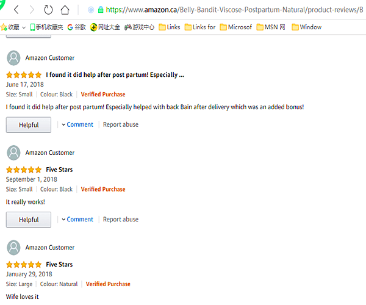Mark June 17 review as Helpful
This screenshot has width=366, height=305.
[29, 125]
